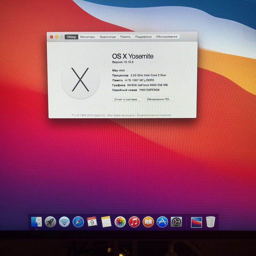256x256 pixels.
Task: Open the Лицензионное соглашение link
Action: point(154,115)
